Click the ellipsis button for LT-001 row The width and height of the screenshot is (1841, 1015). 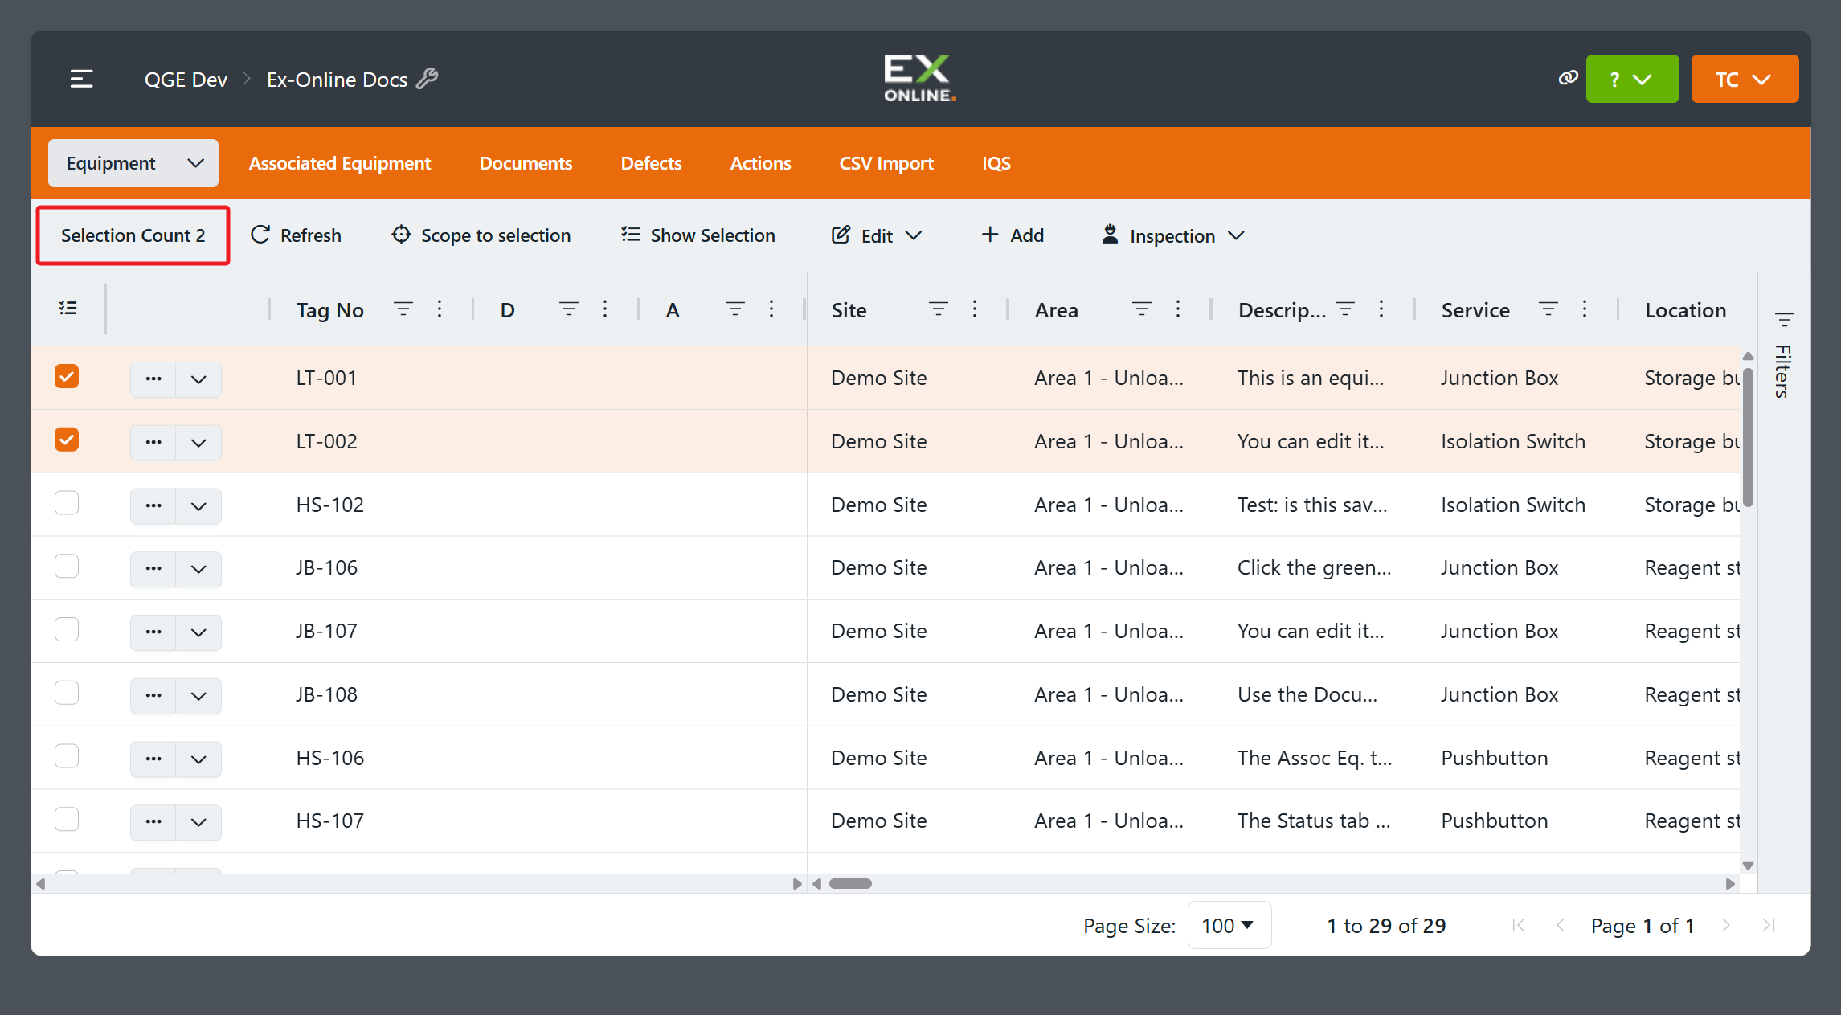(x=153, y=379)
